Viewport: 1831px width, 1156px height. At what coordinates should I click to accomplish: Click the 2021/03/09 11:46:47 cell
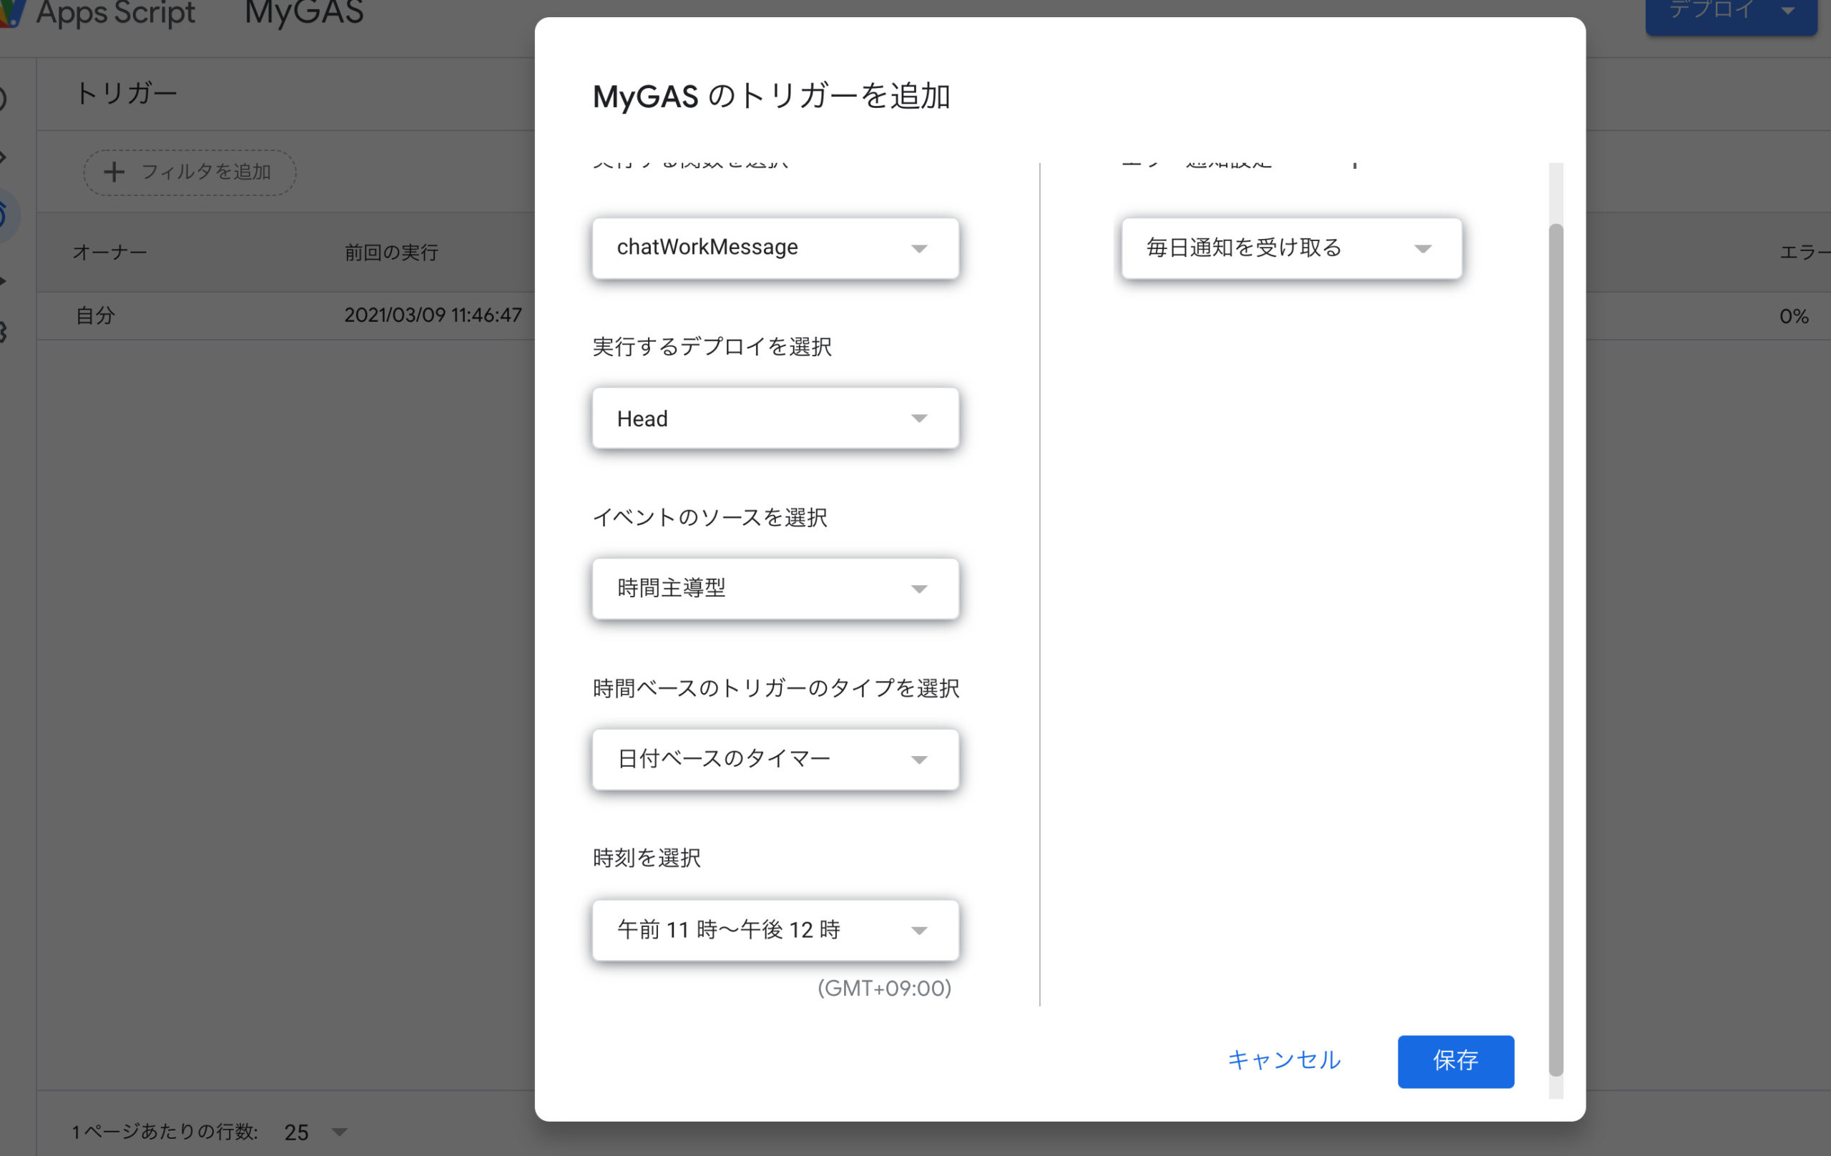click(433, 315)
